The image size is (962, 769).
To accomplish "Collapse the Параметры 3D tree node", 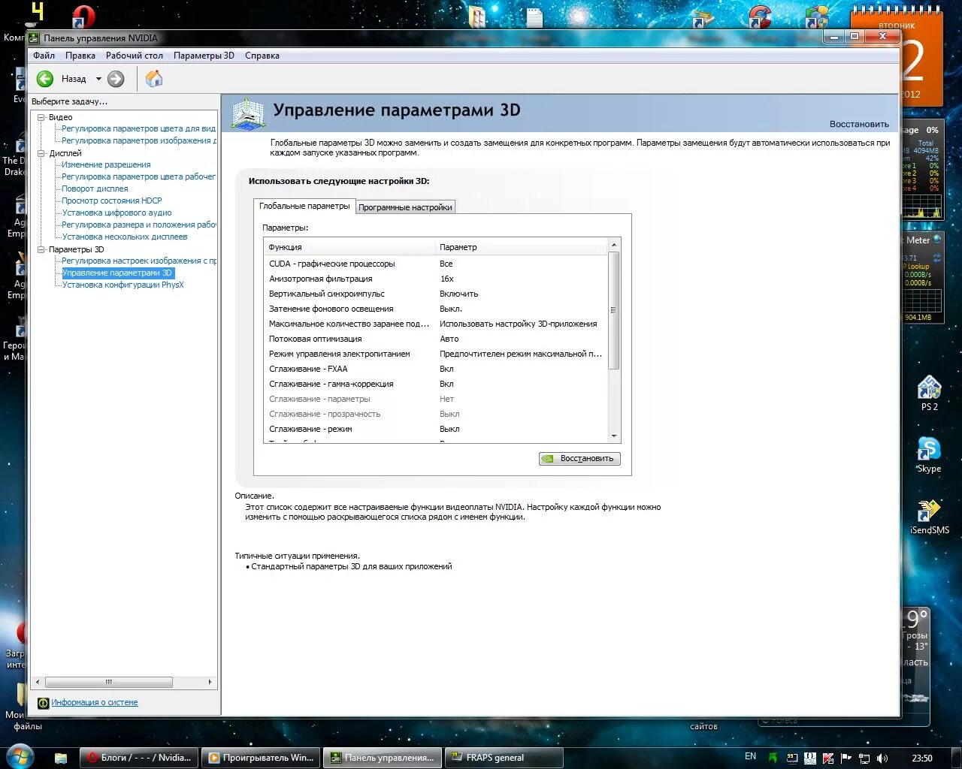I will coord(41,249).
